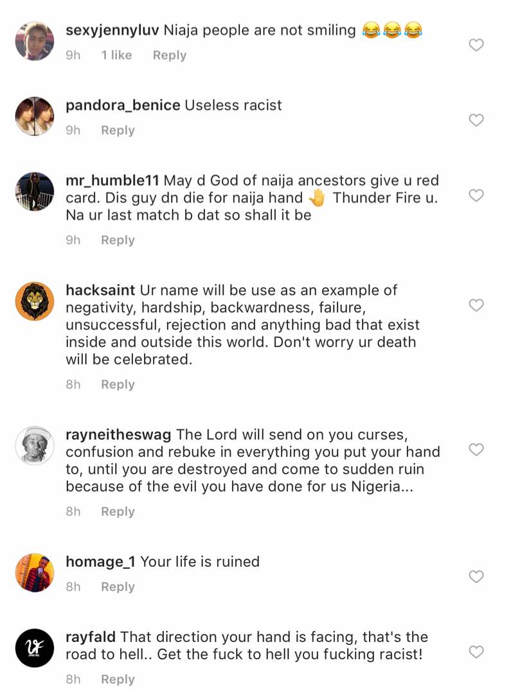
Task: Tap Reply under mr_humble11's comment
Action: (118, 240)
